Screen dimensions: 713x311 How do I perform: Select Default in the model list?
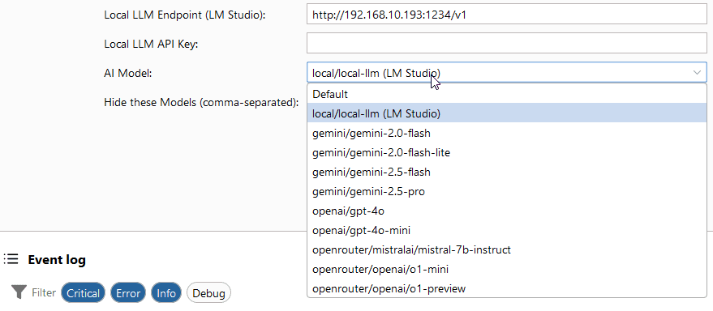[507, 94]
